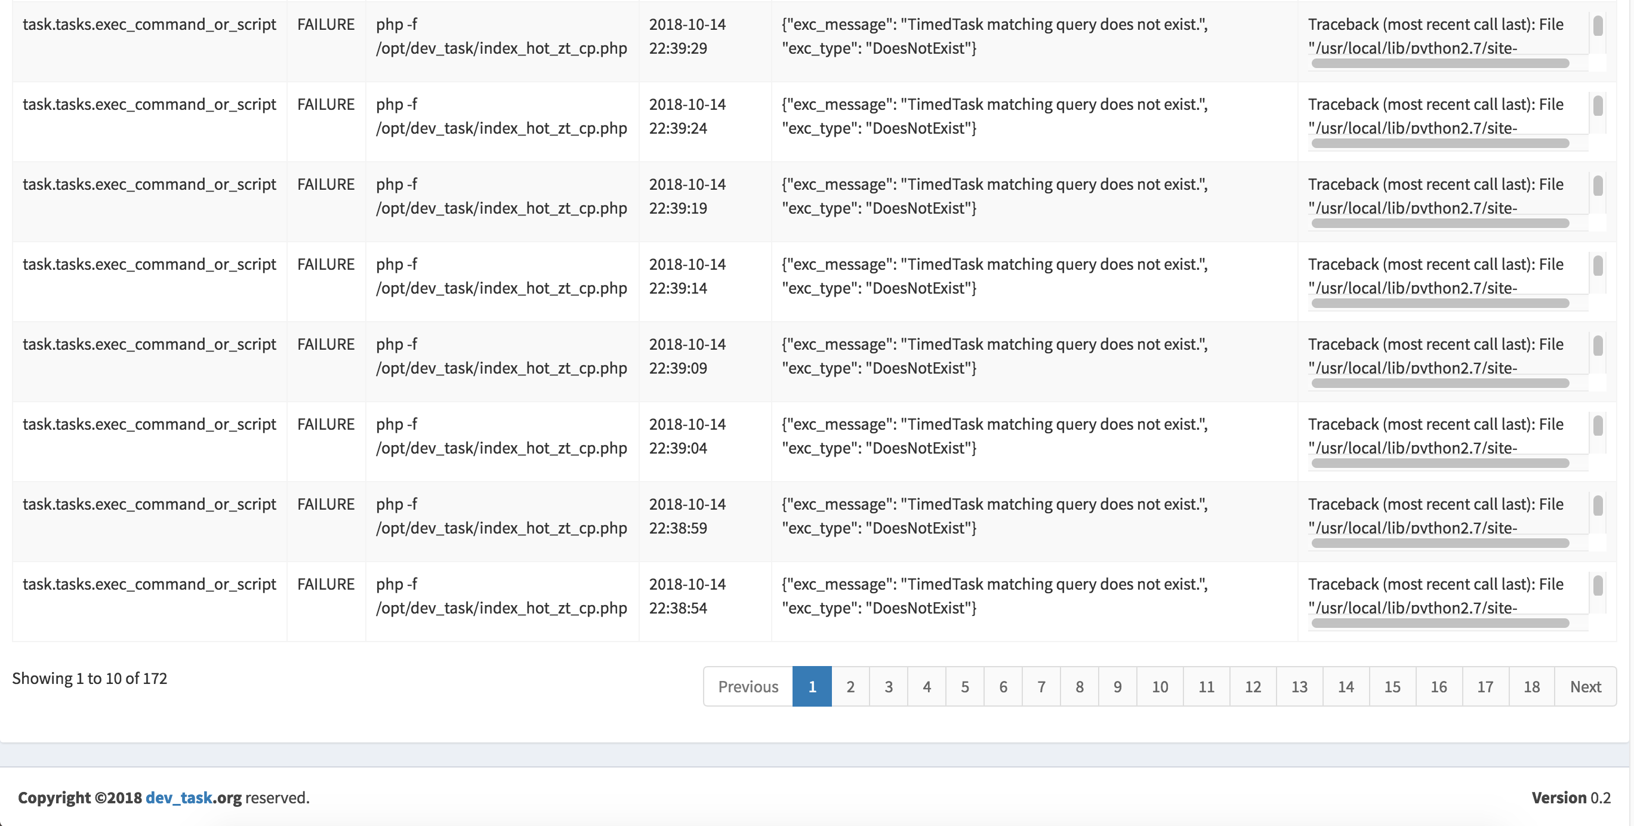
Task: Click horizontal scrollbar in 22:39:29 traceback cell
Action: pos(1440,63)
